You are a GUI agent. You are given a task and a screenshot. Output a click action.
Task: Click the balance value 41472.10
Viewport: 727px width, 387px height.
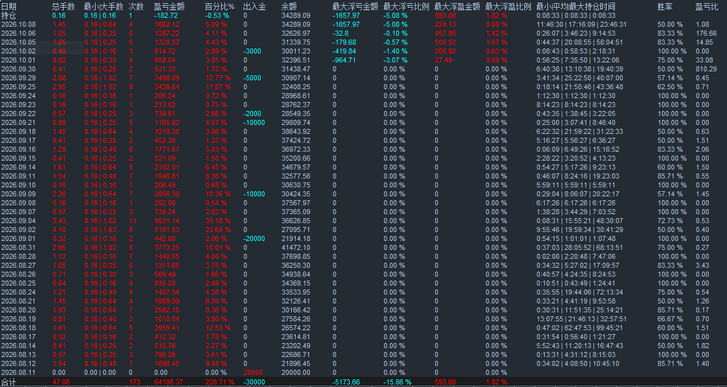click(296, 248)
